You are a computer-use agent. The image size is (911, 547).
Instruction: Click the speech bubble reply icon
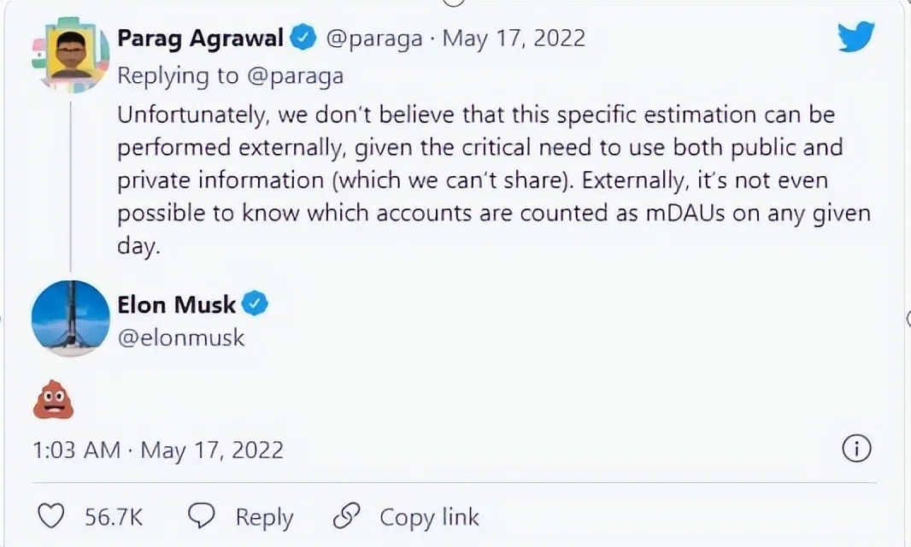[201, 516]
